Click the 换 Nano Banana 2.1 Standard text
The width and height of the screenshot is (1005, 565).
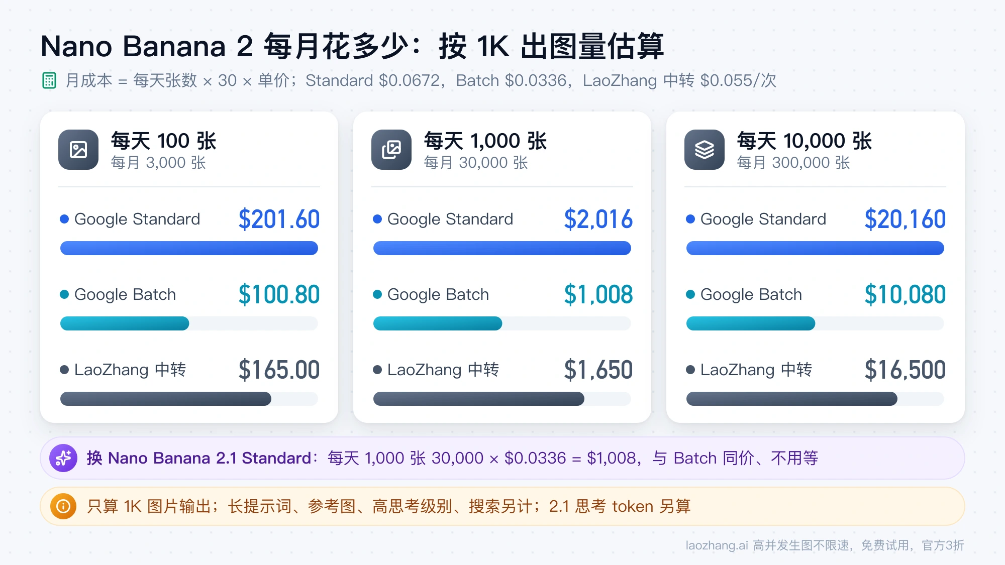199,458
